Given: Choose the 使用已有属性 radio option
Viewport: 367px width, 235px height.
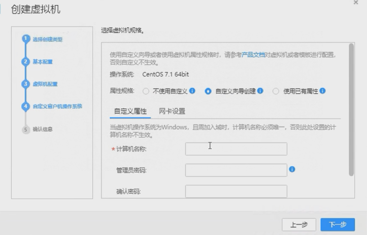Looking at the screenshot, I should click(276, 92).
